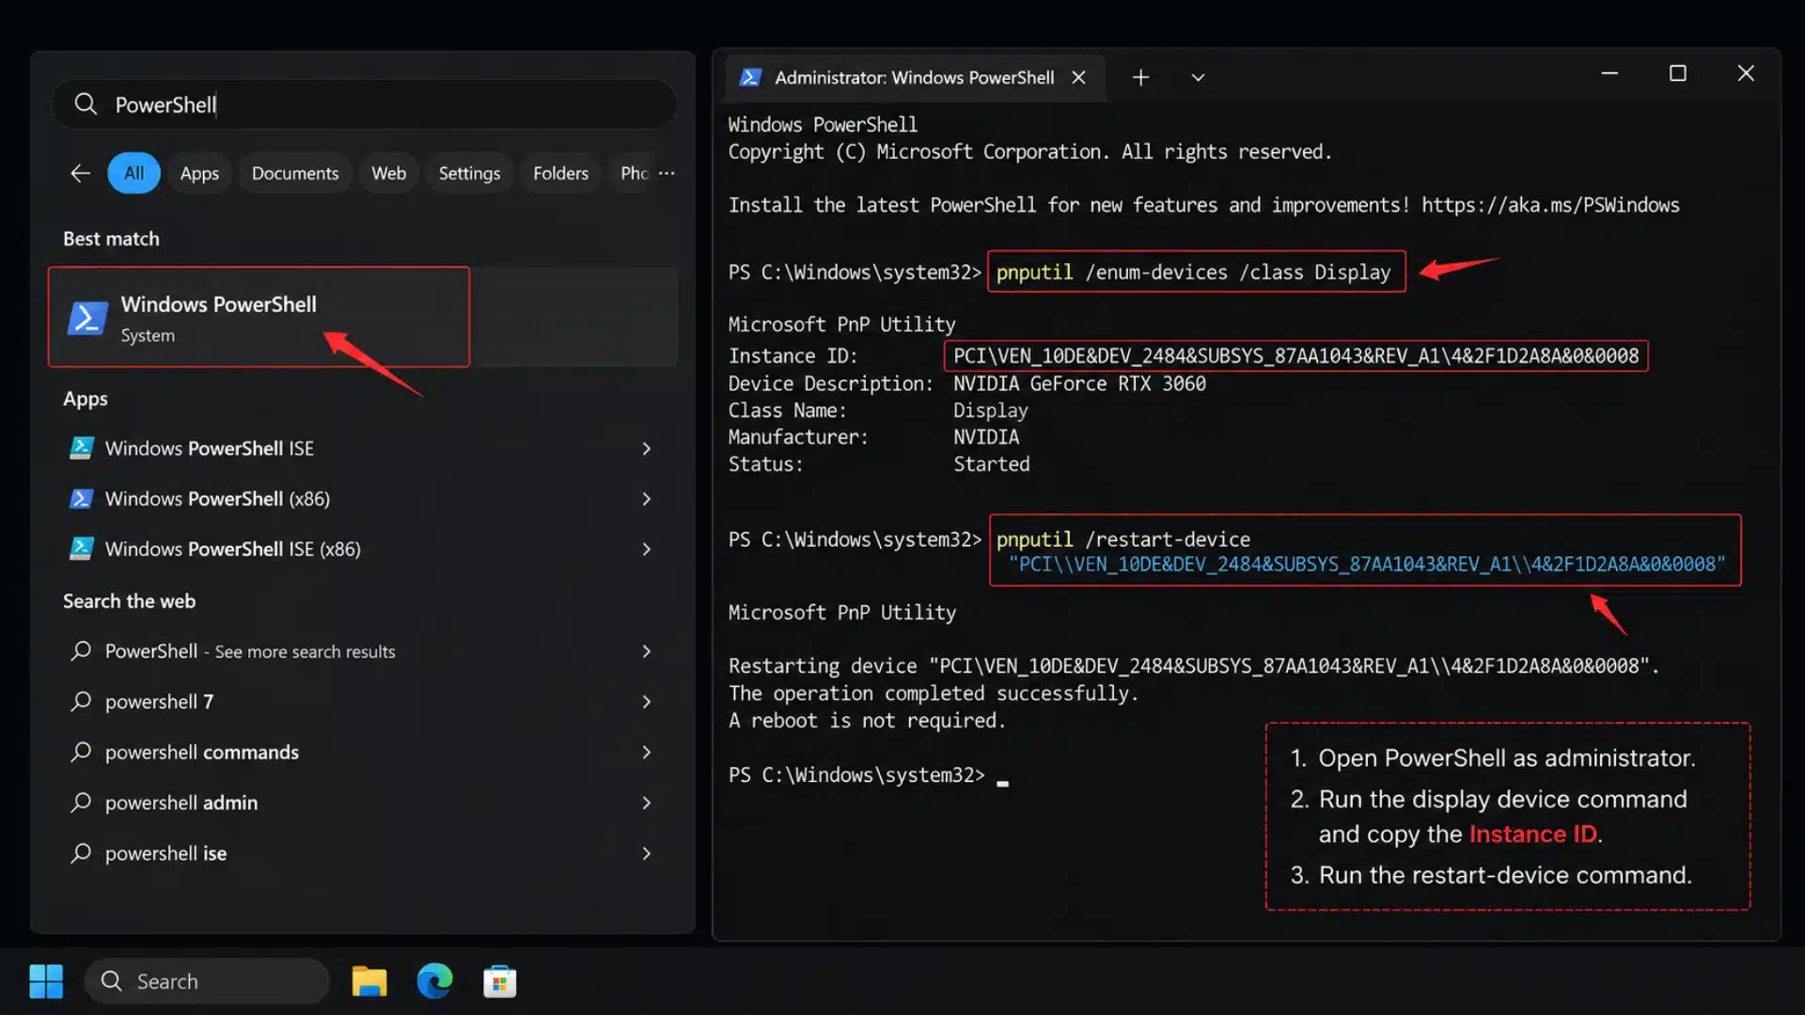
Task: Click the taskbar Search magnifier icon
Action: tap(112, 981)
